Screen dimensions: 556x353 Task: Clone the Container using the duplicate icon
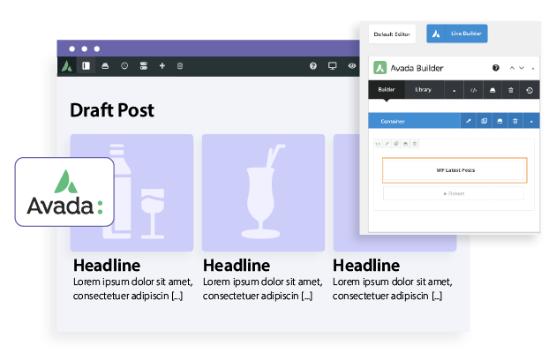(484, 121)
